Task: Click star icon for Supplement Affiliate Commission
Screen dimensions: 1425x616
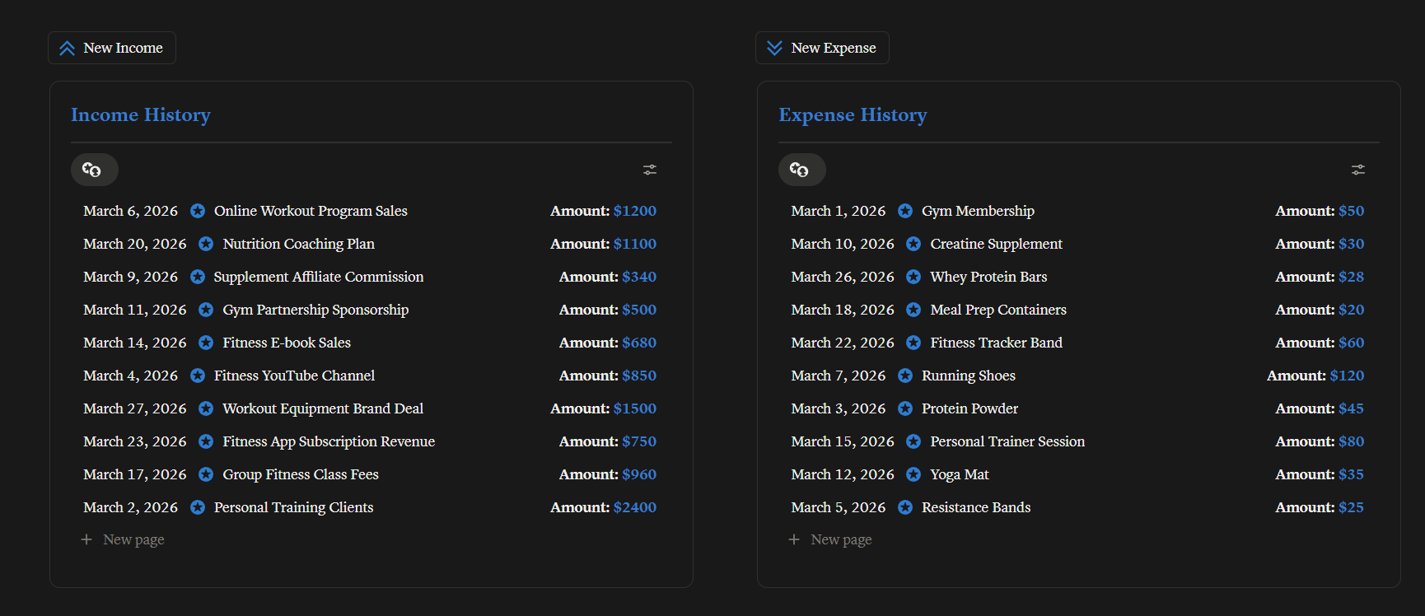Action: [198, 277]
